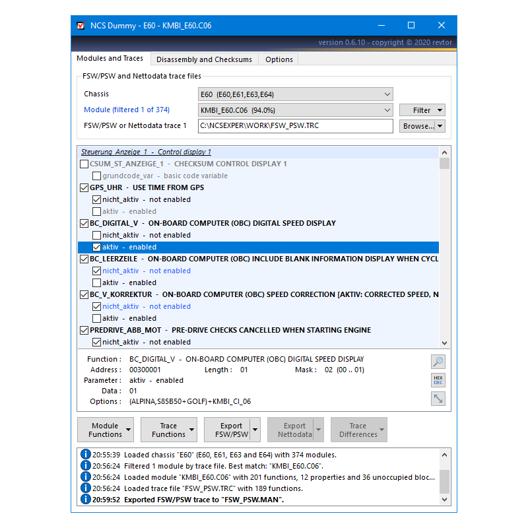528x528 pixels.
Task: Click Trace Differences button
Action: click(358, 430)
